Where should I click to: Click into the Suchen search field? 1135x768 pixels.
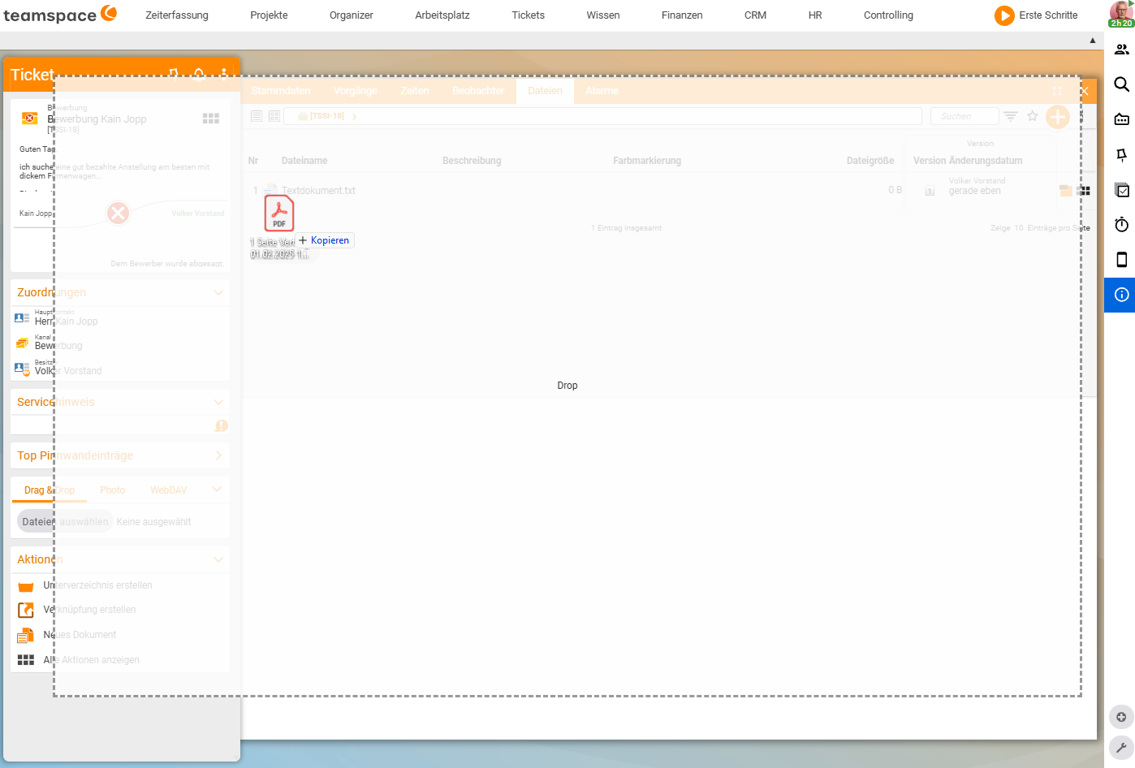tap(965, 116)
